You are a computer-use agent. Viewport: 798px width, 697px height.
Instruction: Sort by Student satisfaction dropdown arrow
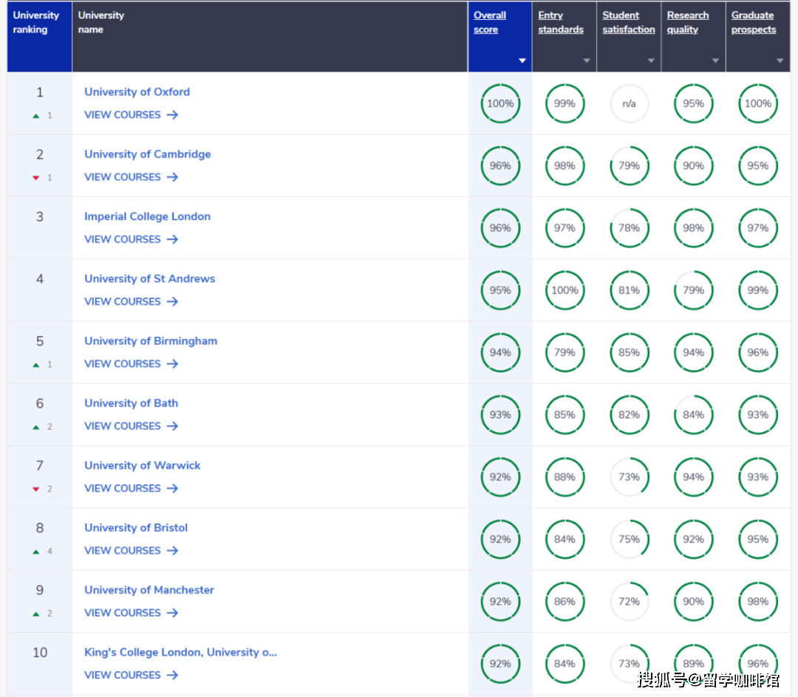point(651,61)
